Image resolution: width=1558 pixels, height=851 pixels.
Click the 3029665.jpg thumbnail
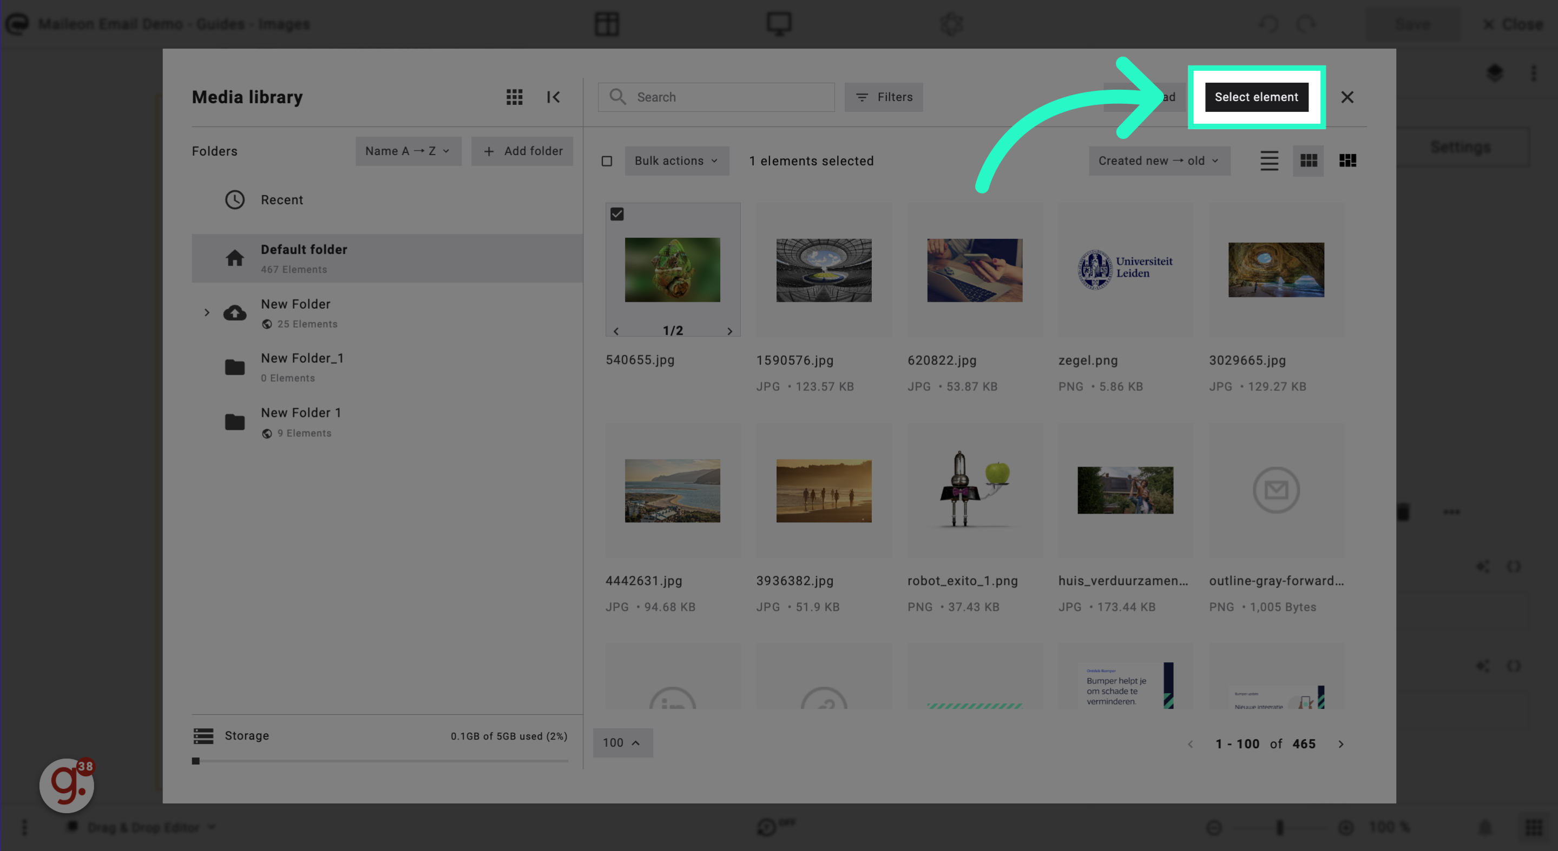pyautogui.click(x=1276, y=269)
